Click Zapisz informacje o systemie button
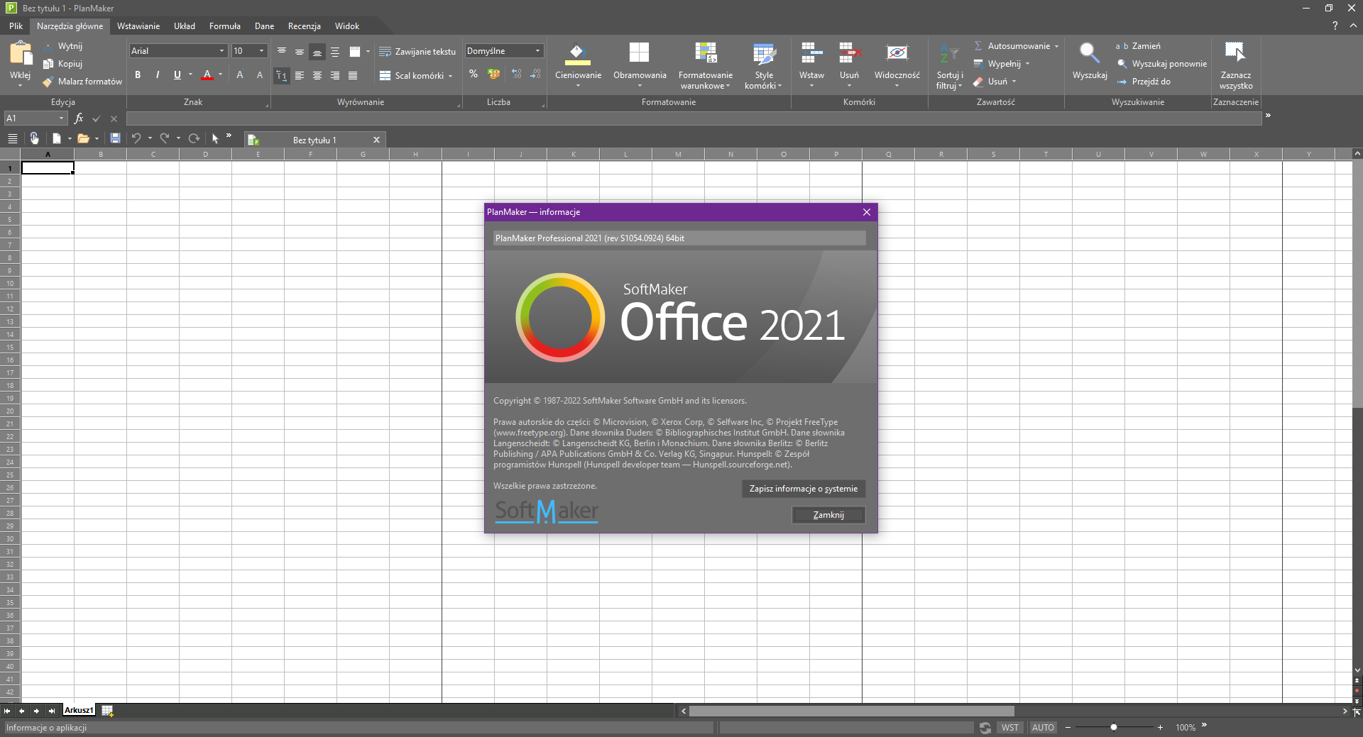 tap(804, 489)
